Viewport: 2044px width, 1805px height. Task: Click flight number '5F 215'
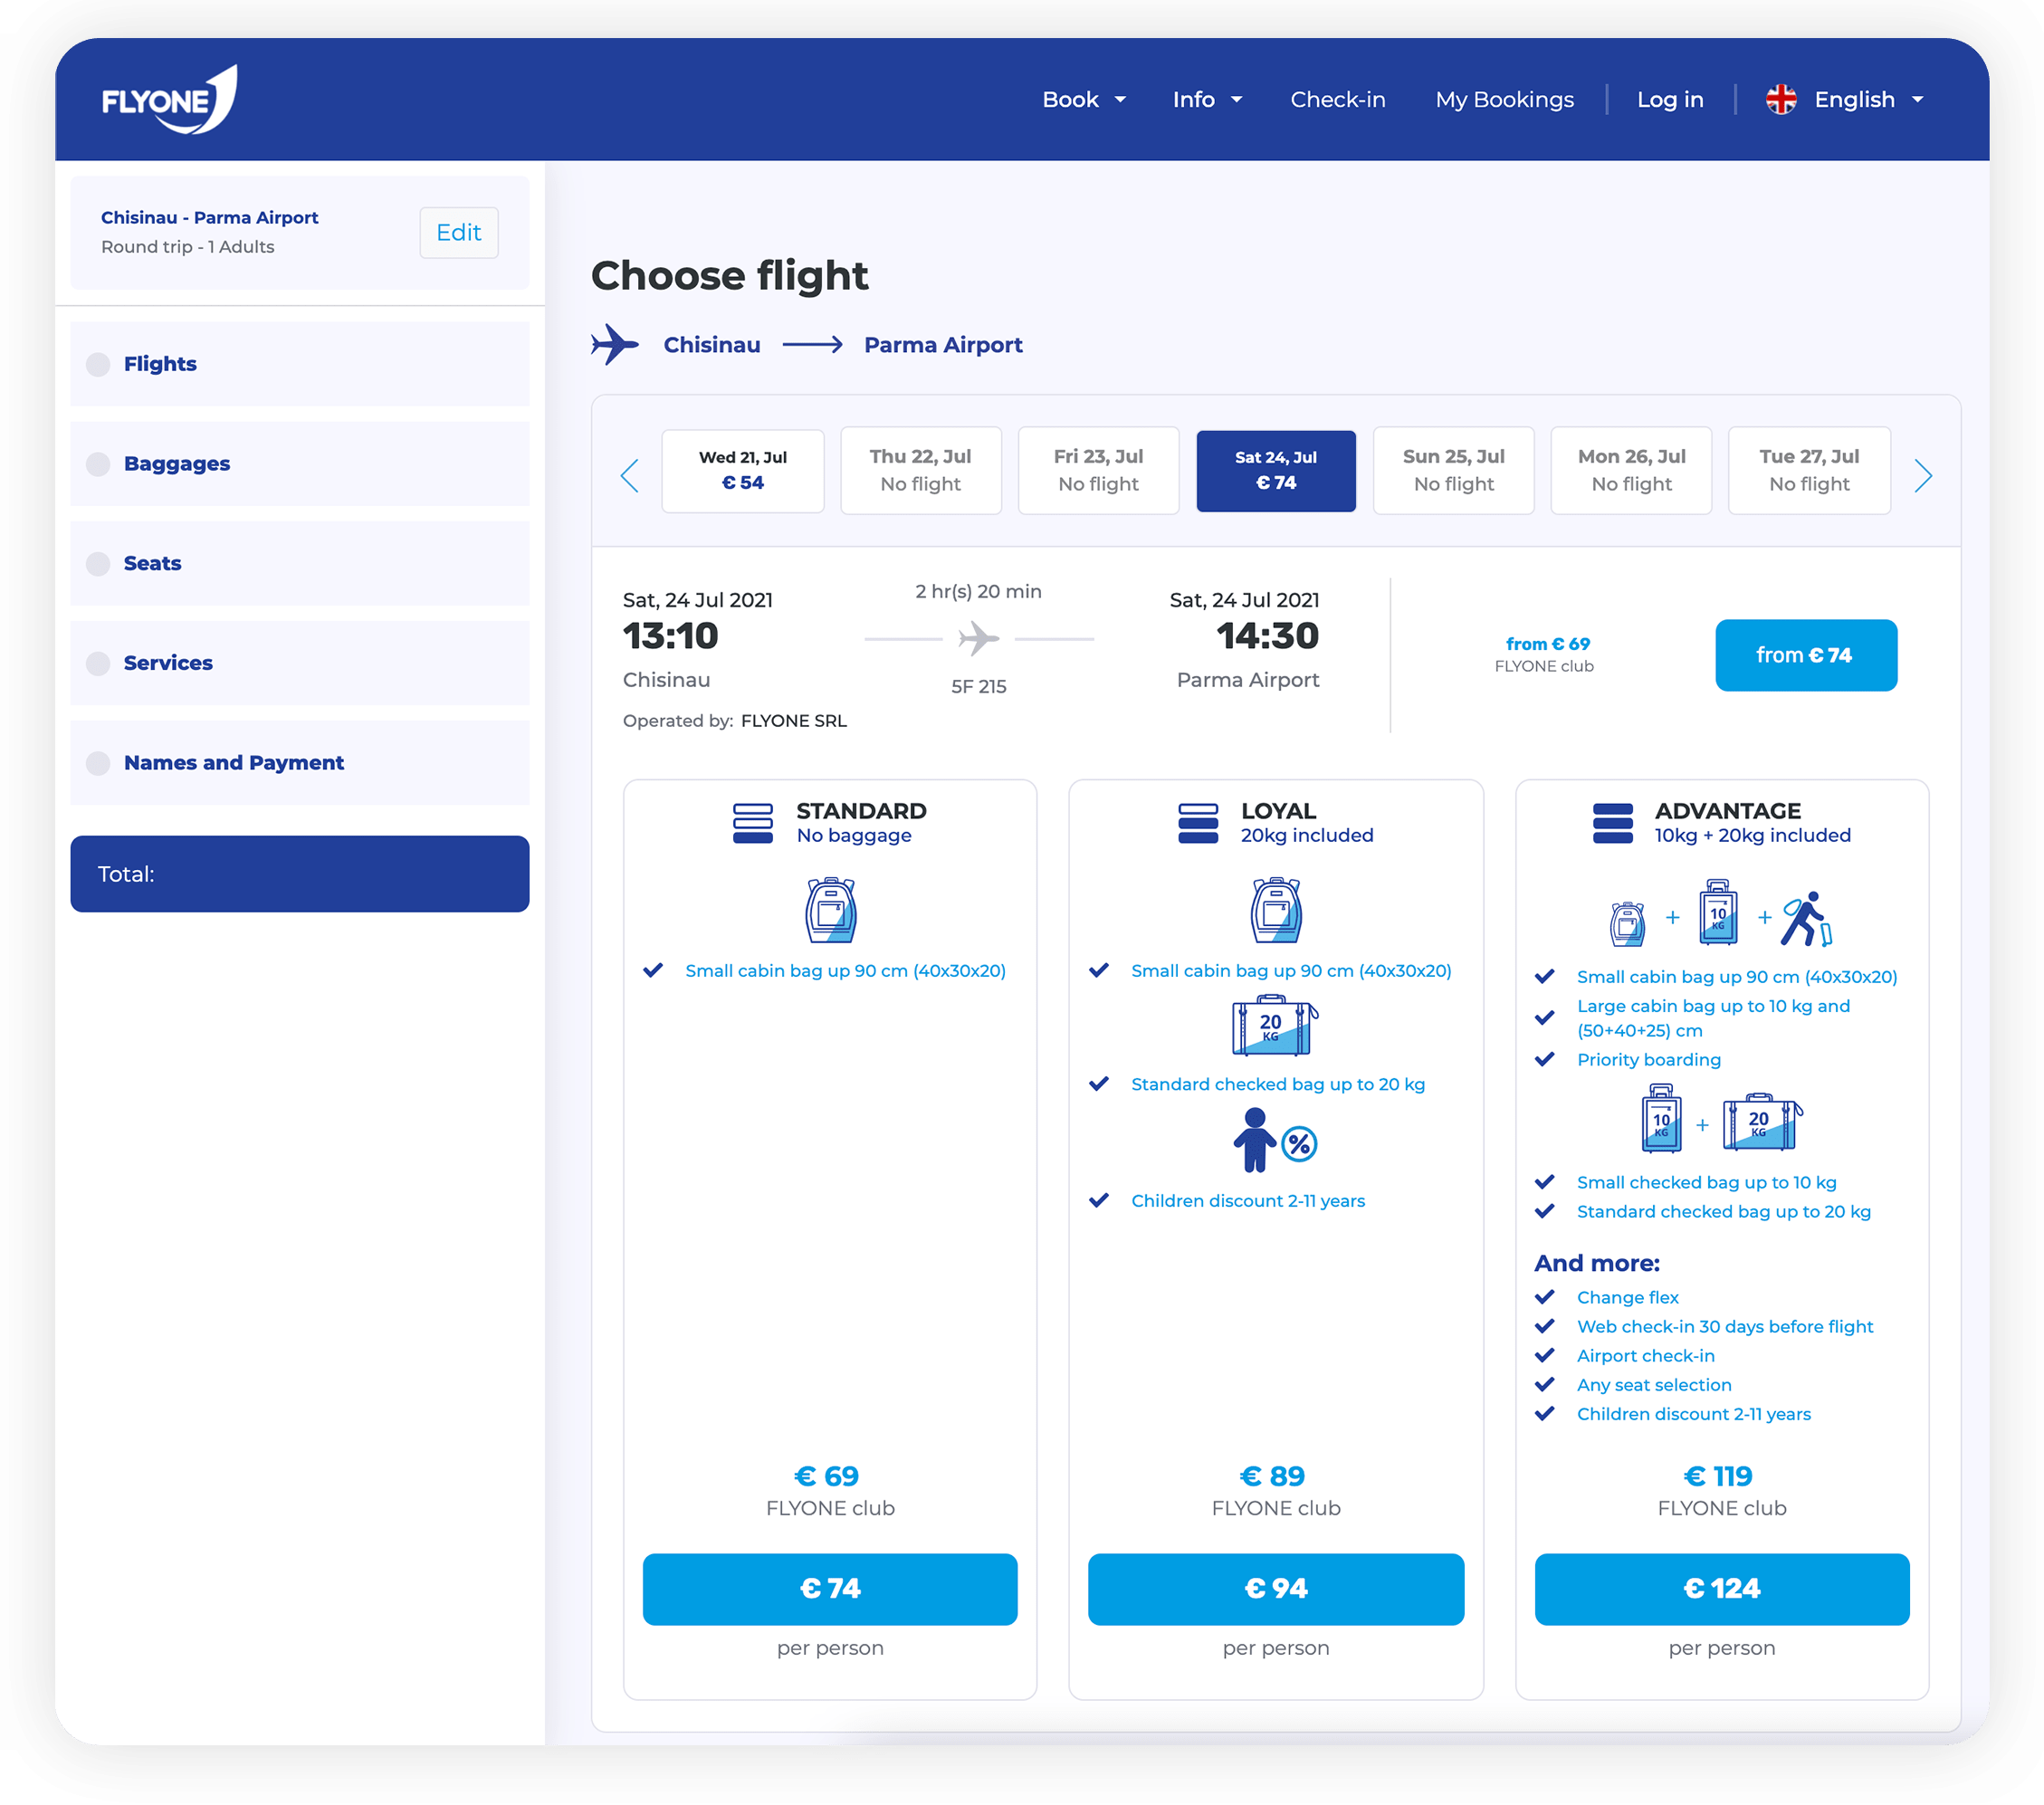pyautogui.click(x=978, y=686)
